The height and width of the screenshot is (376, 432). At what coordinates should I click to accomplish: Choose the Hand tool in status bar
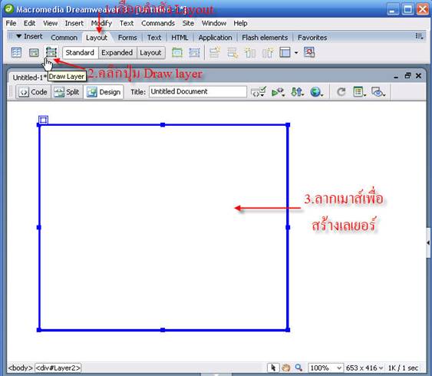(286, 368)
